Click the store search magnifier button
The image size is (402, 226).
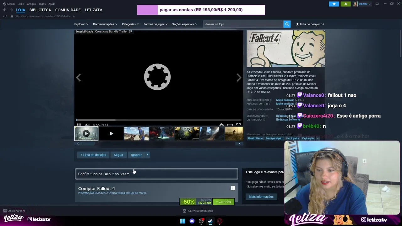click(287, 24)
